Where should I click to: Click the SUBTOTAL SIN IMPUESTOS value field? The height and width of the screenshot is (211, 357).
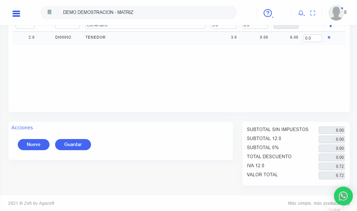pyautogui.click(x=332, y=130)
